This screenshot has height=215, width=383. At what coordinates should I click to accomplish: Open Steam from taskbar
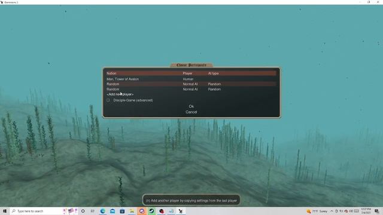click(x=151, y=211)
